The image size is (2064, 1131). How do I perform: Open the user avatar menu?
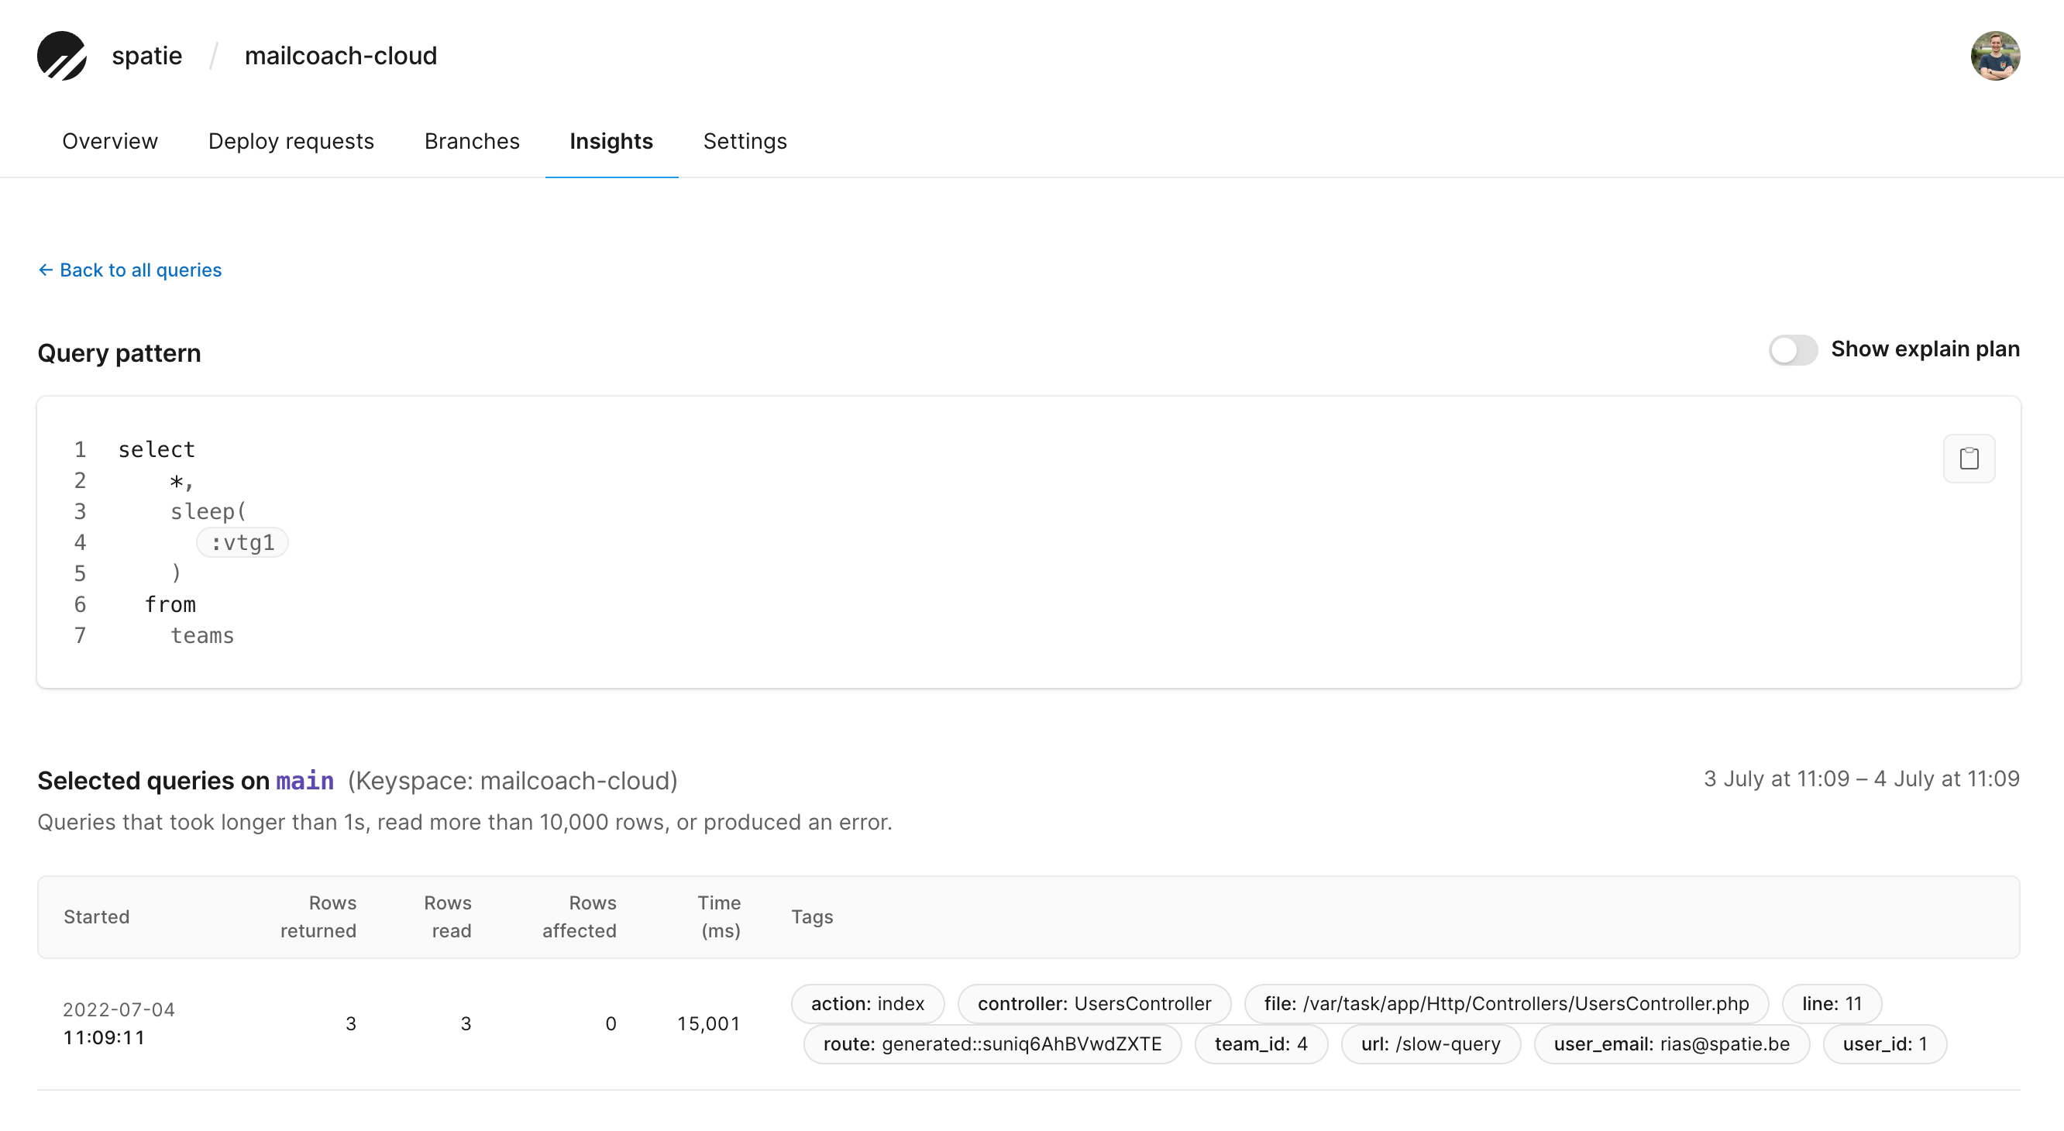pos(1995,55)
